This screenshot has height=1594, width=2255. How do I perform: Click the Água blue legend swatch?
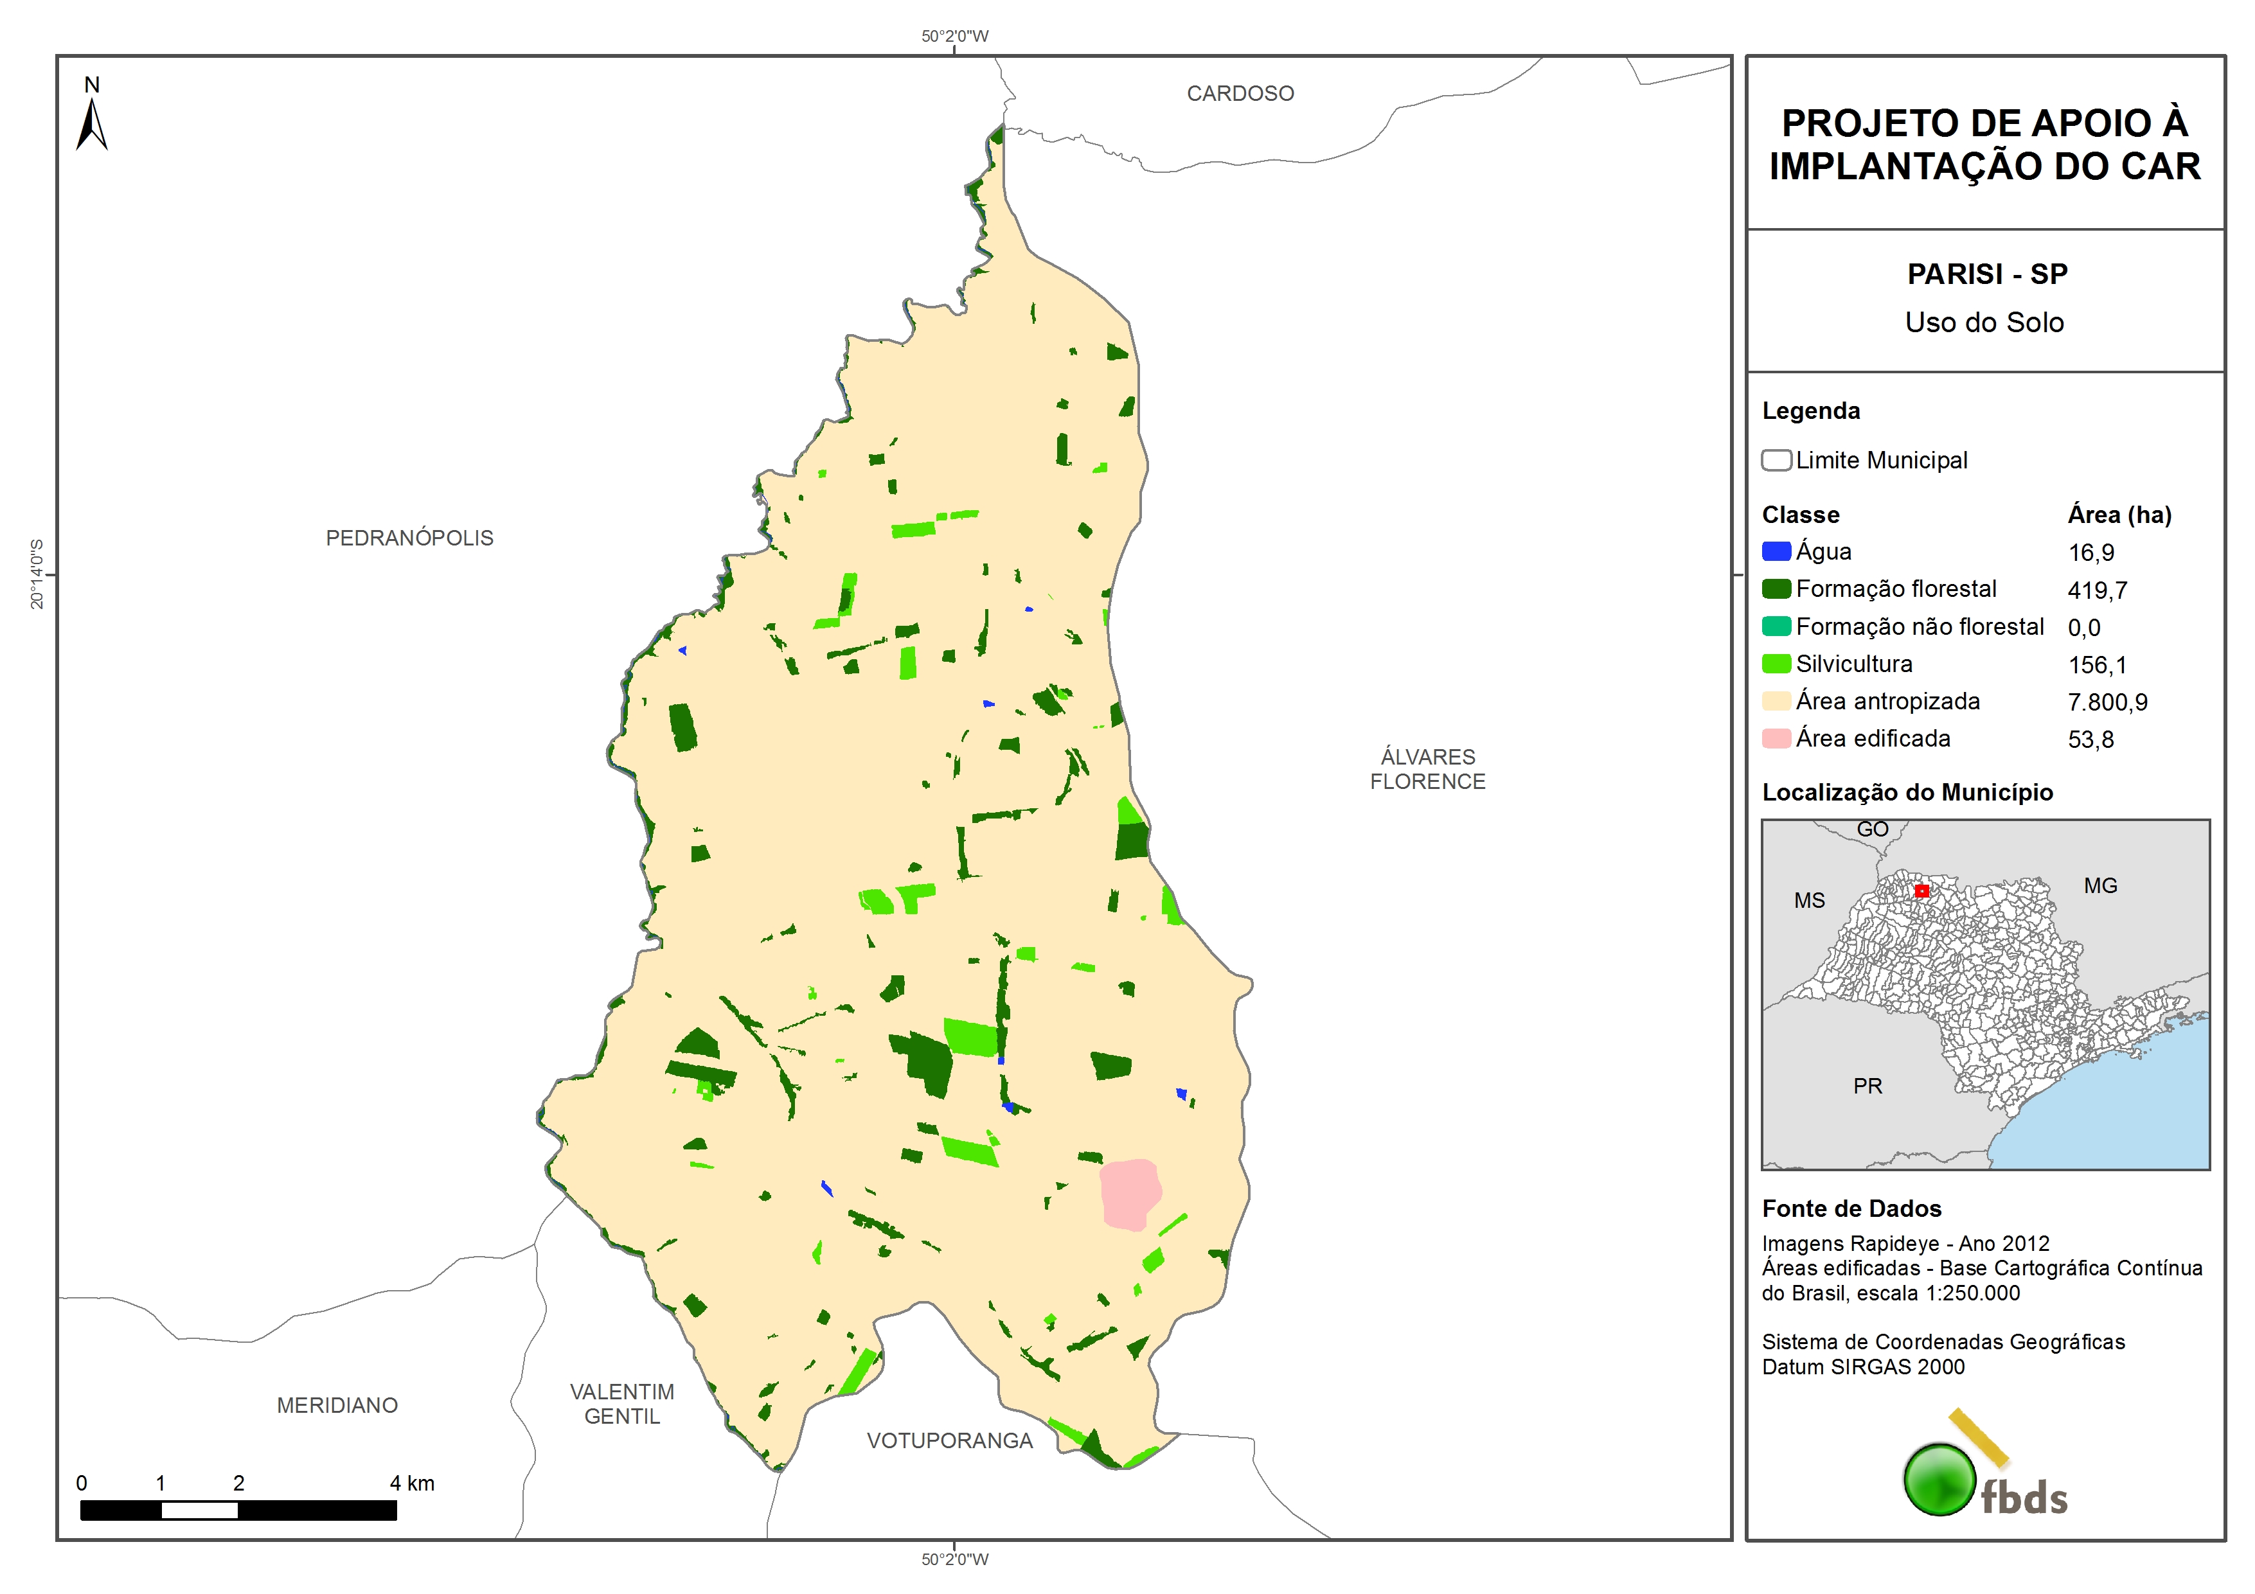click(x=1776, y=552)
